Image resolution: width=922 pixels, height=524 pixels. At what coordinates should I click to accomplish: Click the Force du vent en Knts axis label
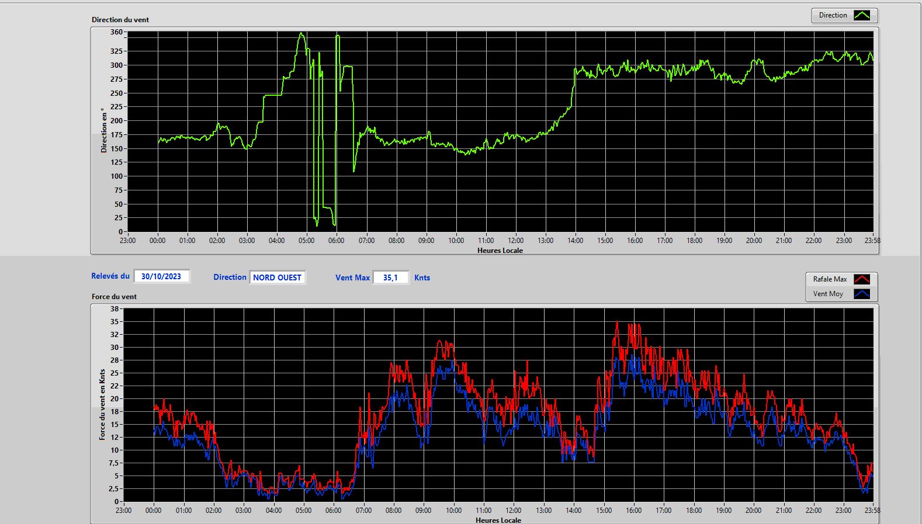pos(102,404)
